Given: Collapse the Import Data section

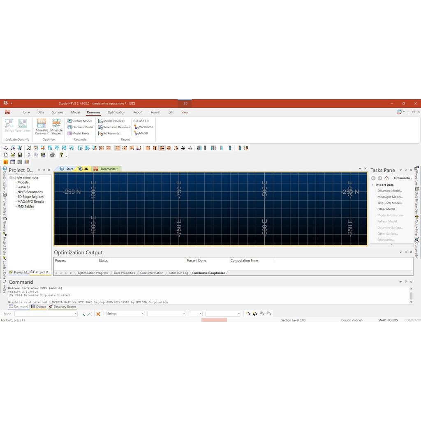Looking at the screenshot, I should pos(372,185).
